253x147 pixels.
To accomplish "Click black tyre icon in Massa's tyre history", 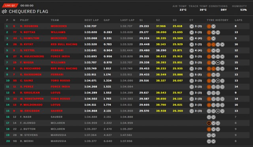I will (218, 63).
